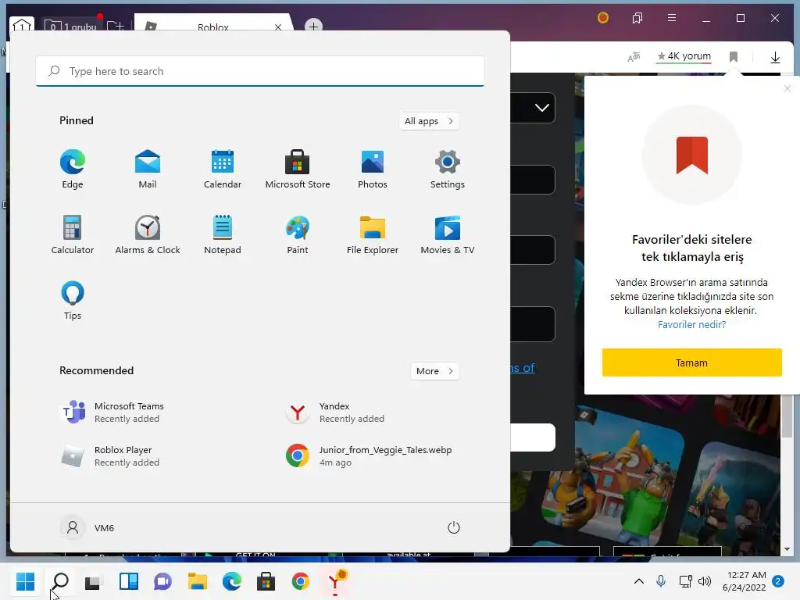The height and width of the screenshot is (600, 800).
Task: Focus the Start menu search box
Action: click(260, 71)
